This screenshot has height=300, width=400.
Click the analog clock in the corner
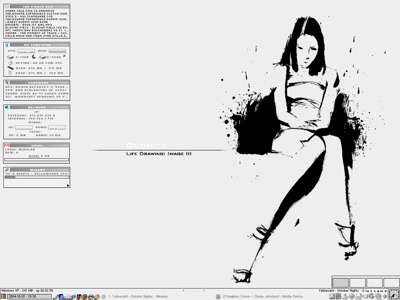pyautogui.click(x=394, y=294)
